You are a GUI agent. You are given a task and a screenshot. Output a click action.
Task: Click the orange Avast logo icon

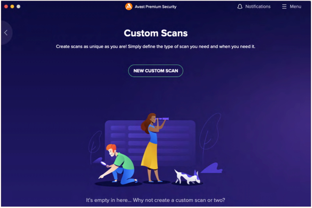coord(129,7)
